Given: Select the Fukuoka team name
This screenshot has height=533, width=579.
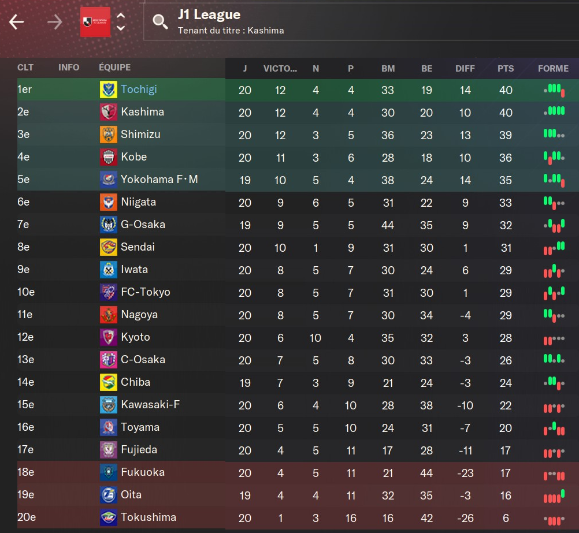Looking at the screenshot, I should point(142,472).
